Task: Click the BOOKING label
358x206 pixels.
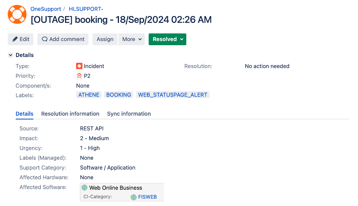Action: [x=119, y=95]
